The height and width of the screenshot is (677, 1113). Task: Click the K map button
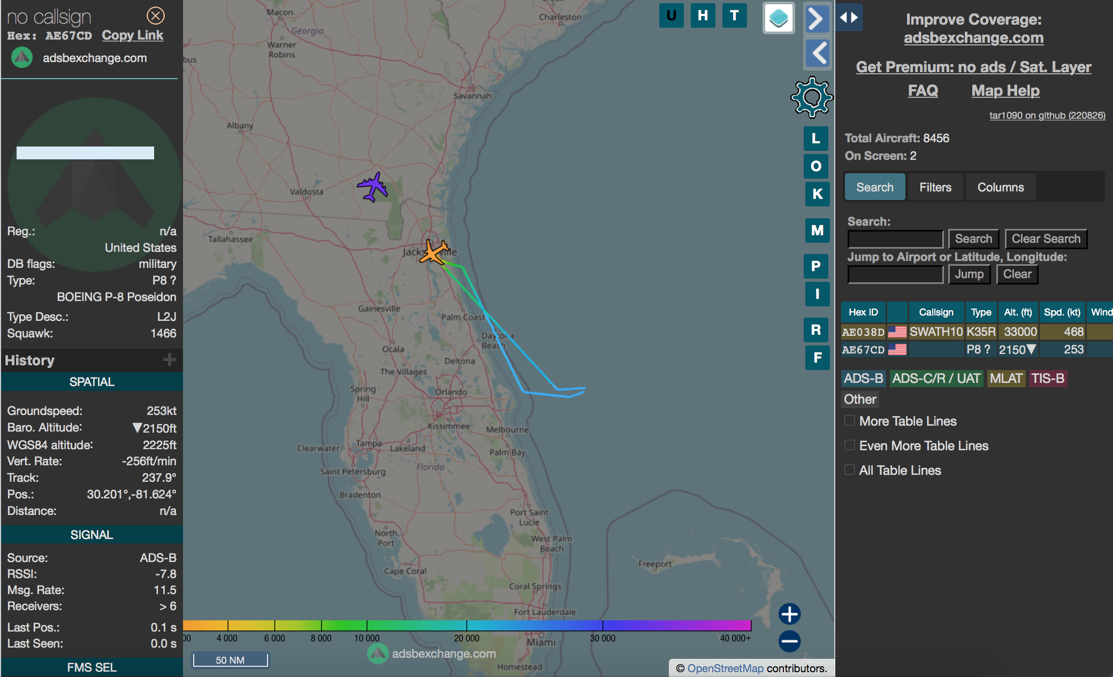(817, 194)
